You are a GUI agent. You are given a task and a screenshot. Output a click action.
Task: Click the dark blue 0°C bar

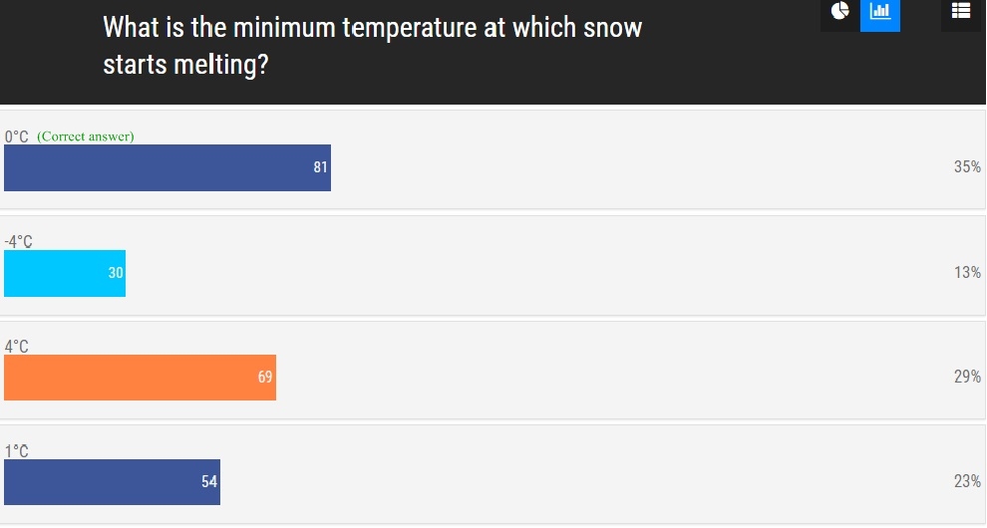point(167,168)
